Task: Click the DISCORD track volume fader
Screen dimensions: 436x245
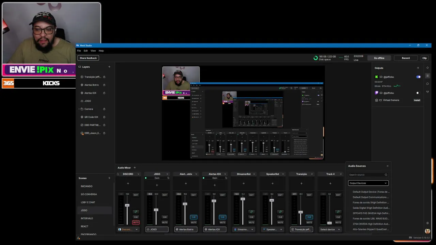Action: 127,206
